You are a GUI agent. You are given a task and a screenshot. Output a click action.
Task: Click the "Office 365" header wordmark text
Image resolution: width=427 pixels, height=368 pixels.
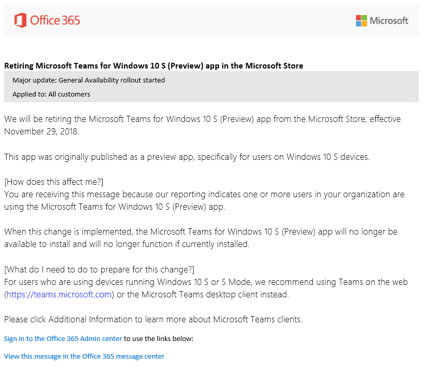(x=55, y=21)
